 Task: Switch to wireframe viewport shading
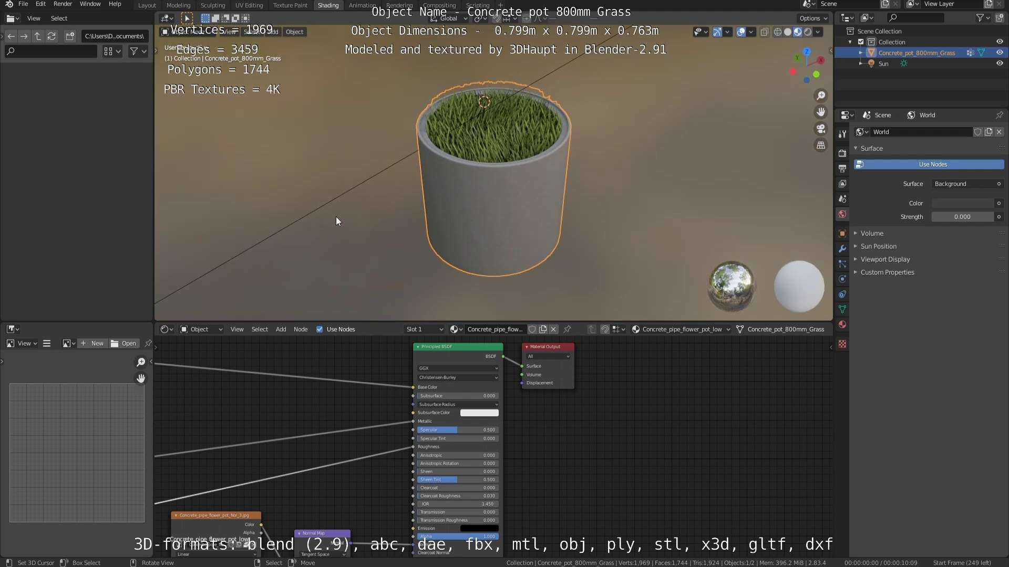[x=778, y=32]
